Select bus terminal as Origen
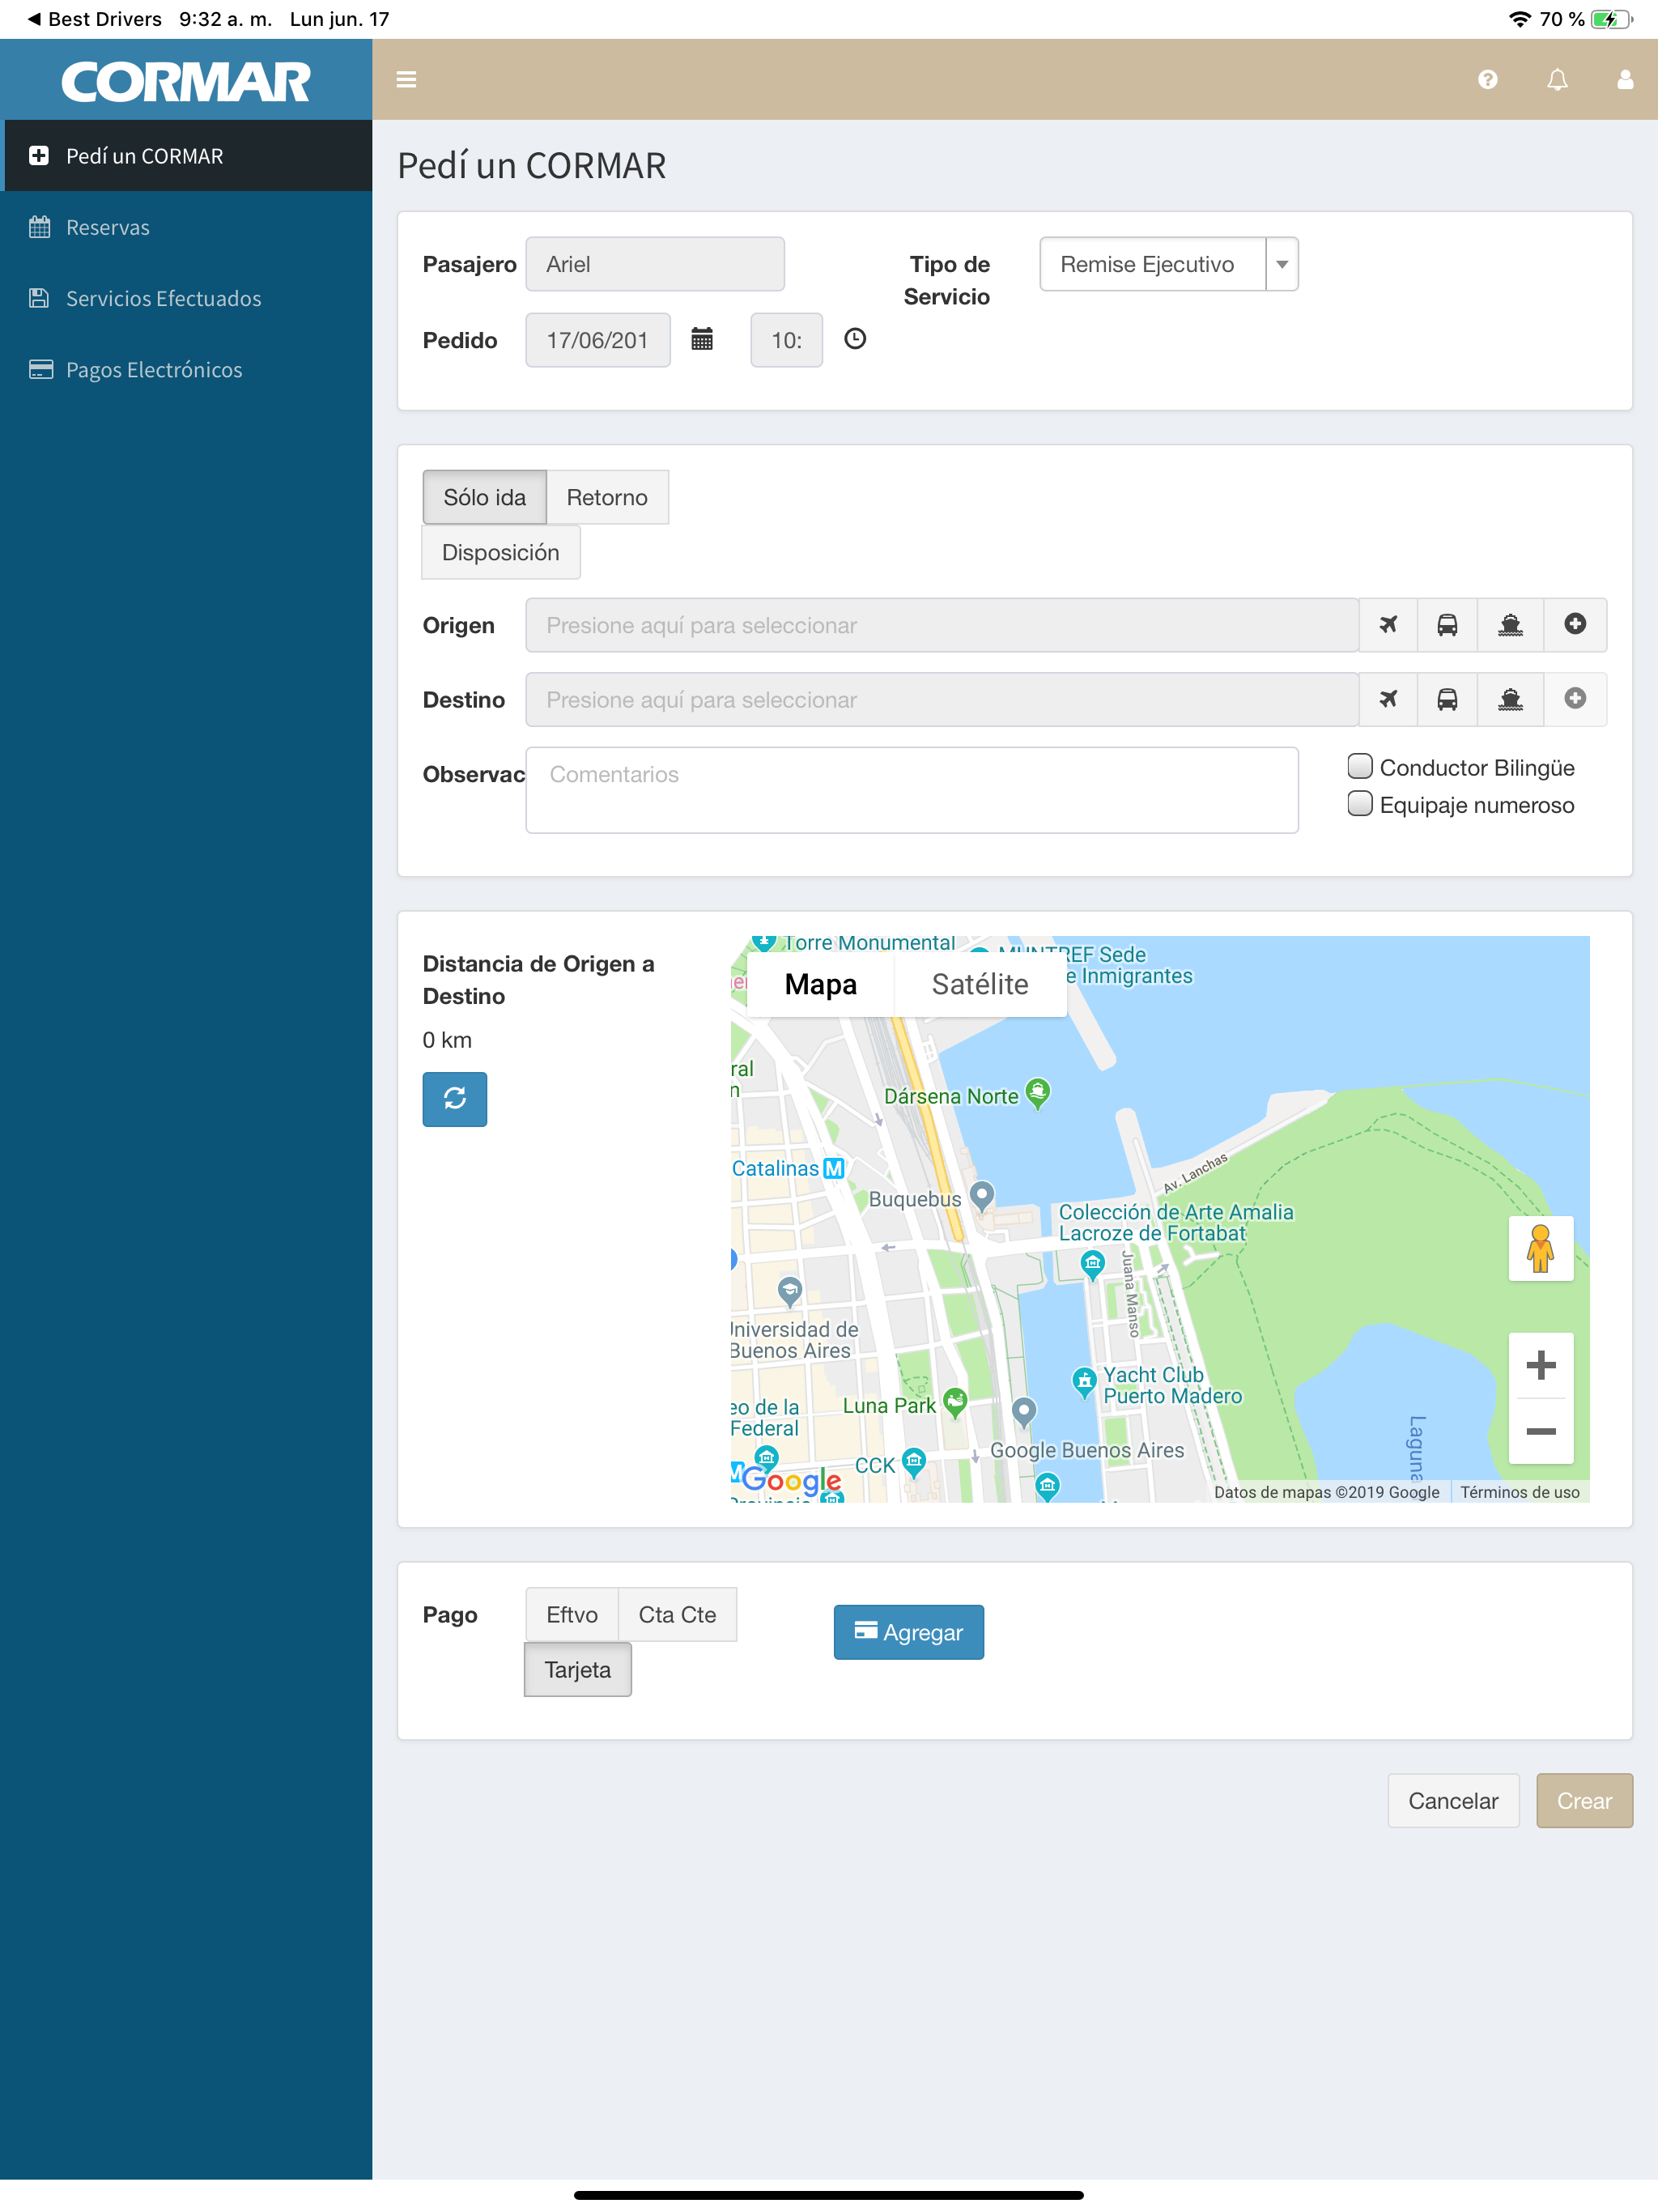The height and width of the screenshot is (2212, 1658). (x=1447, y=625)
